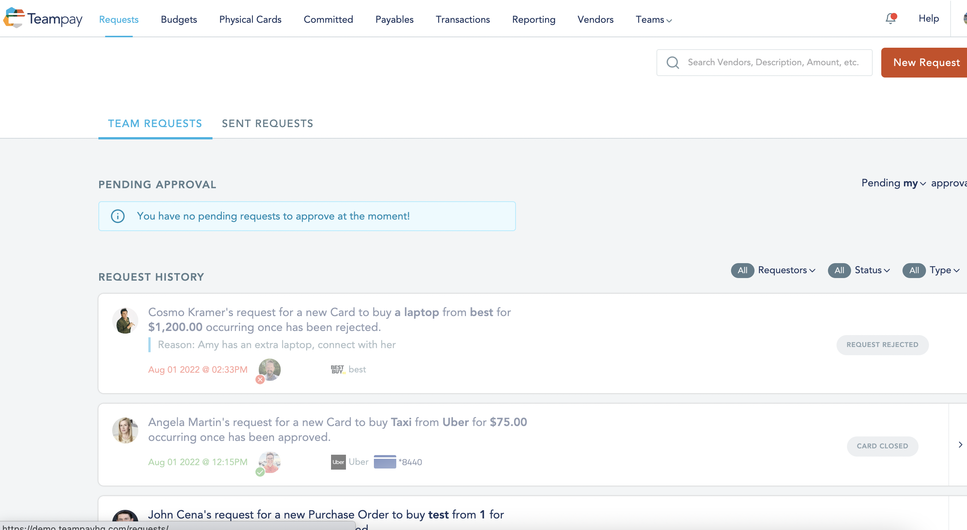Click rejected X badge on laptop request

[x=260, y=379]
